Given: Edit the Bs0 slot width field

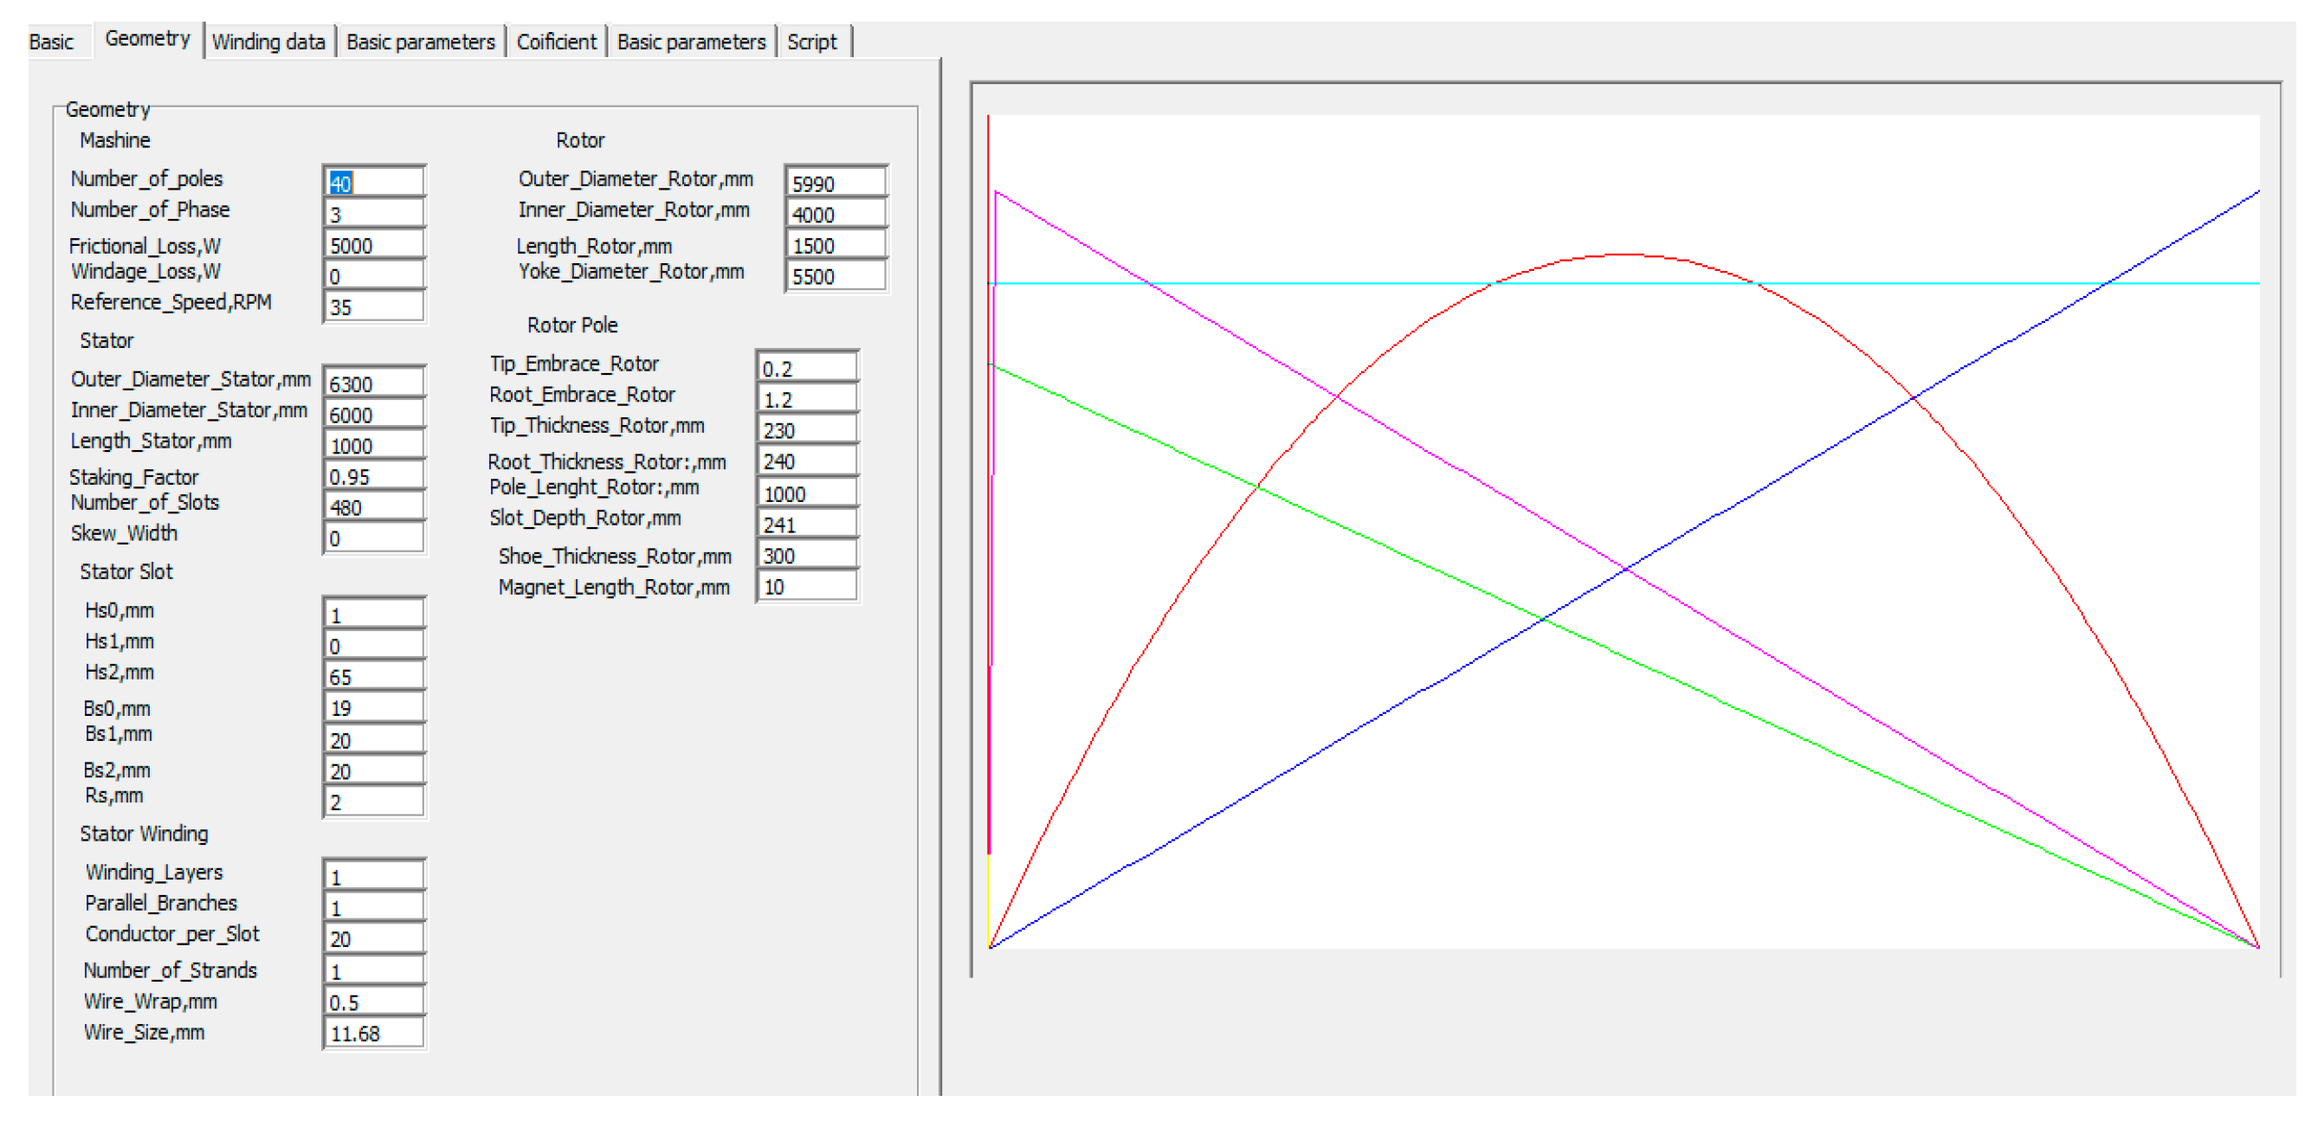Looking at the screenshot, I should click(x=373, y=708).
